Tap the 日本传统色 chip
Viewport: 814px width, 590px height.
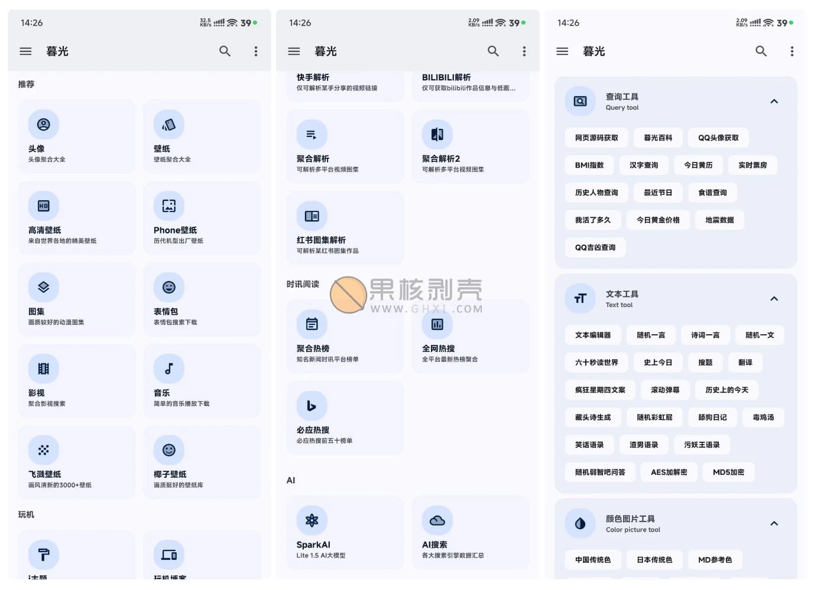pos(654,560)
